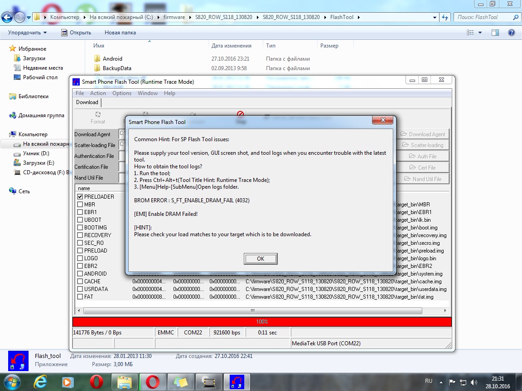Open Internet Explorer from the taskbar
Screen dimensions: 522x391
[40, 382]
